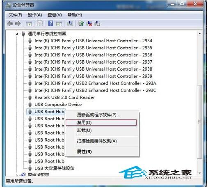Close the Device Manager window
The width and height of the screenshot is (208, 188).
click(195, 4)
